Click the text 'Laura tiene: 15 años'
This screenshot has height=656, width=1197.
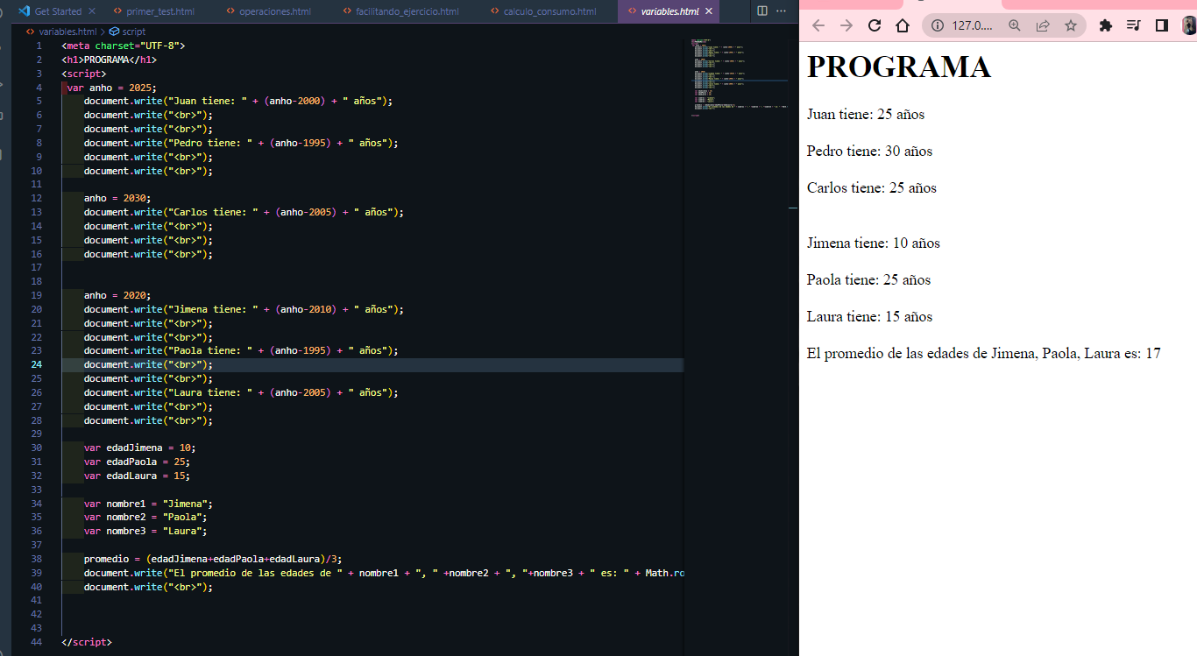(869, 316)
